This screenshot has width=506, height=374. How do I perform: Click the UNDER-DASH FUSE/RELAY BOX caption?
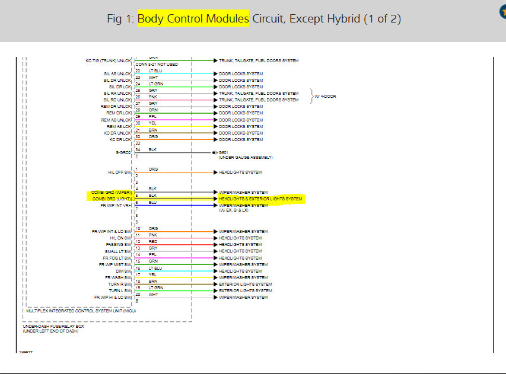click(x=53, y=326)
